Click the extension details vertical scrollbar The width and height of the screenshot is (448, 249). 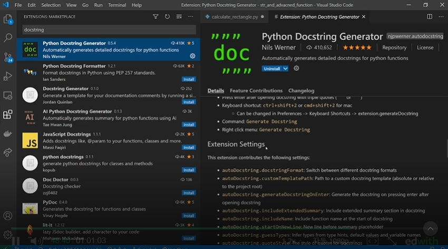pos(446,148)
